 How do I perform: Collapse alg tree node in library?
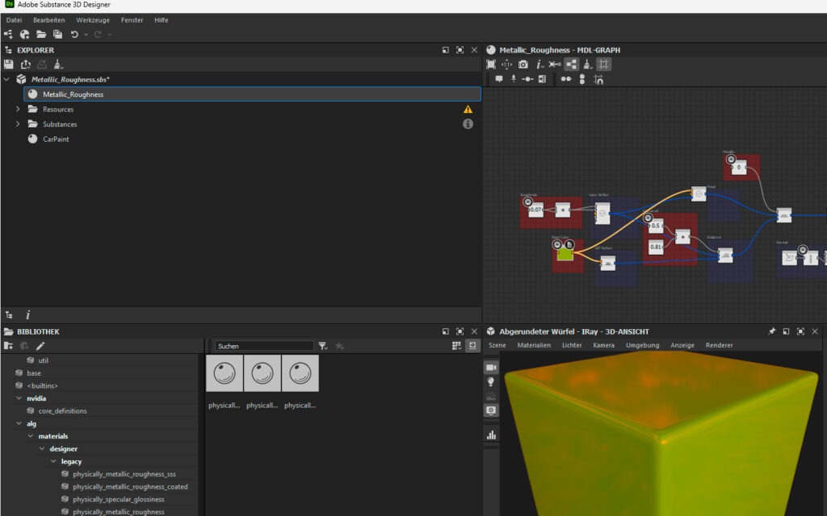tap(19, 423)
